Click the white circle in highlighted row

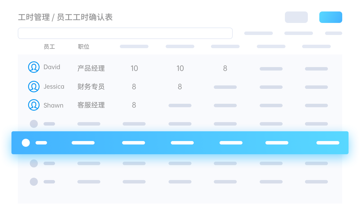tap(26, 143)
